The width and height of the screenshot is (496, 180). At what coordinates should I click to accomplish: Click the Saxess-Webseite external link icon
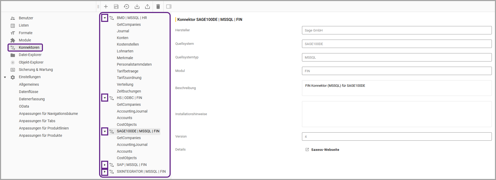coord(307,150)
